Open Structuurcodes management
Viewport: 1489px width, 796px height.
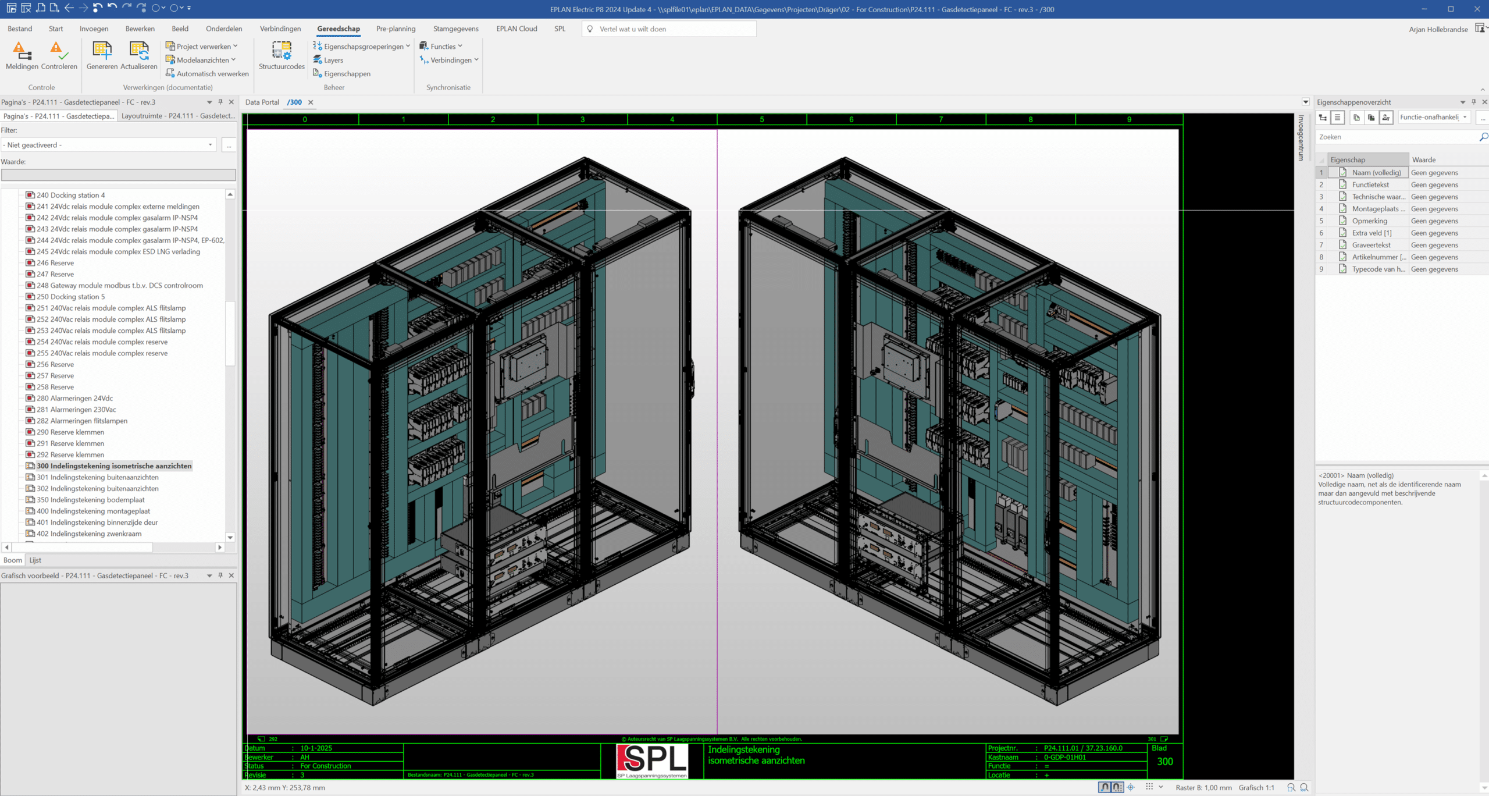pos(282,56)
